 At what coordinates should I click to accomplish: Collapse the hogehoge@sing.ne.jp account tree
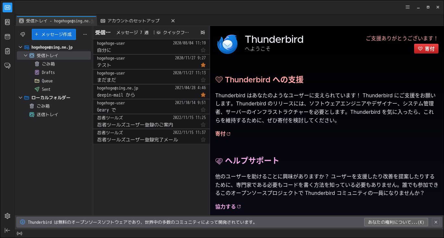pyautogui.click(x=20, y=47)
